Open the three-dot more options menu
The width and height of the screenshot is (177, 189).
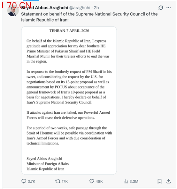(169, 8)
